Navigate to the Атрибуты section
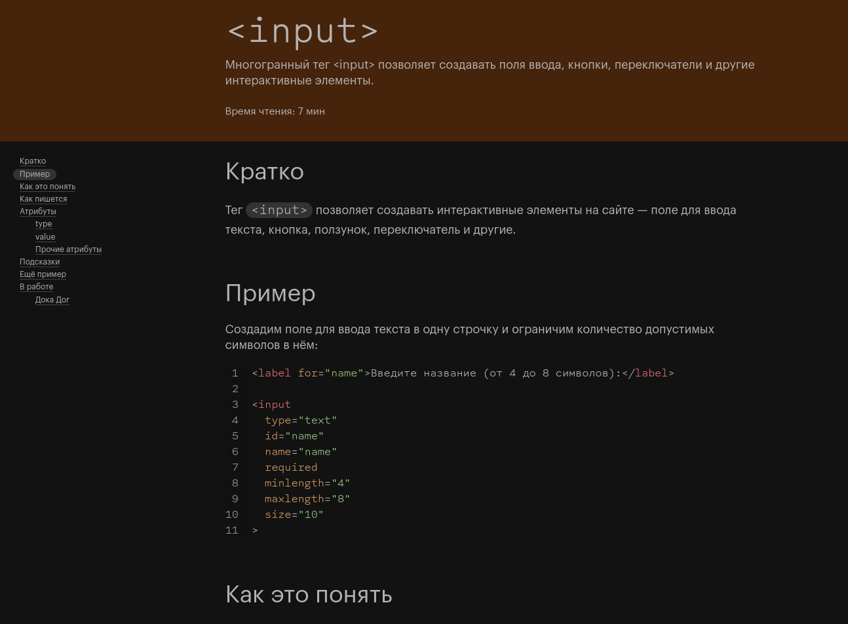The image size is (848, 624). pos(37,211)
